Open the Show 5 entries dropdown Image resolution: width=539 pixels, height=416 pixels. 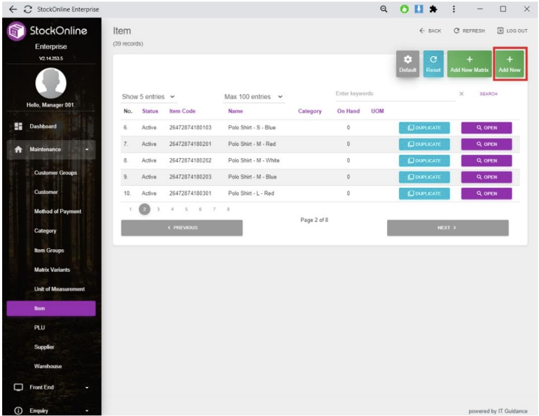tap(149, 97)
